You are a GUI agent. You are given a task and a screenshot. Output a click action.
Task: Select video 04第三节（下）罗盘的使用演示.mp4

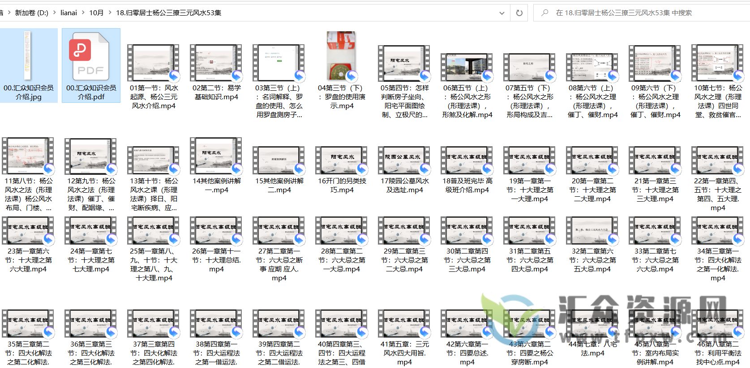[x=341, y=56]
